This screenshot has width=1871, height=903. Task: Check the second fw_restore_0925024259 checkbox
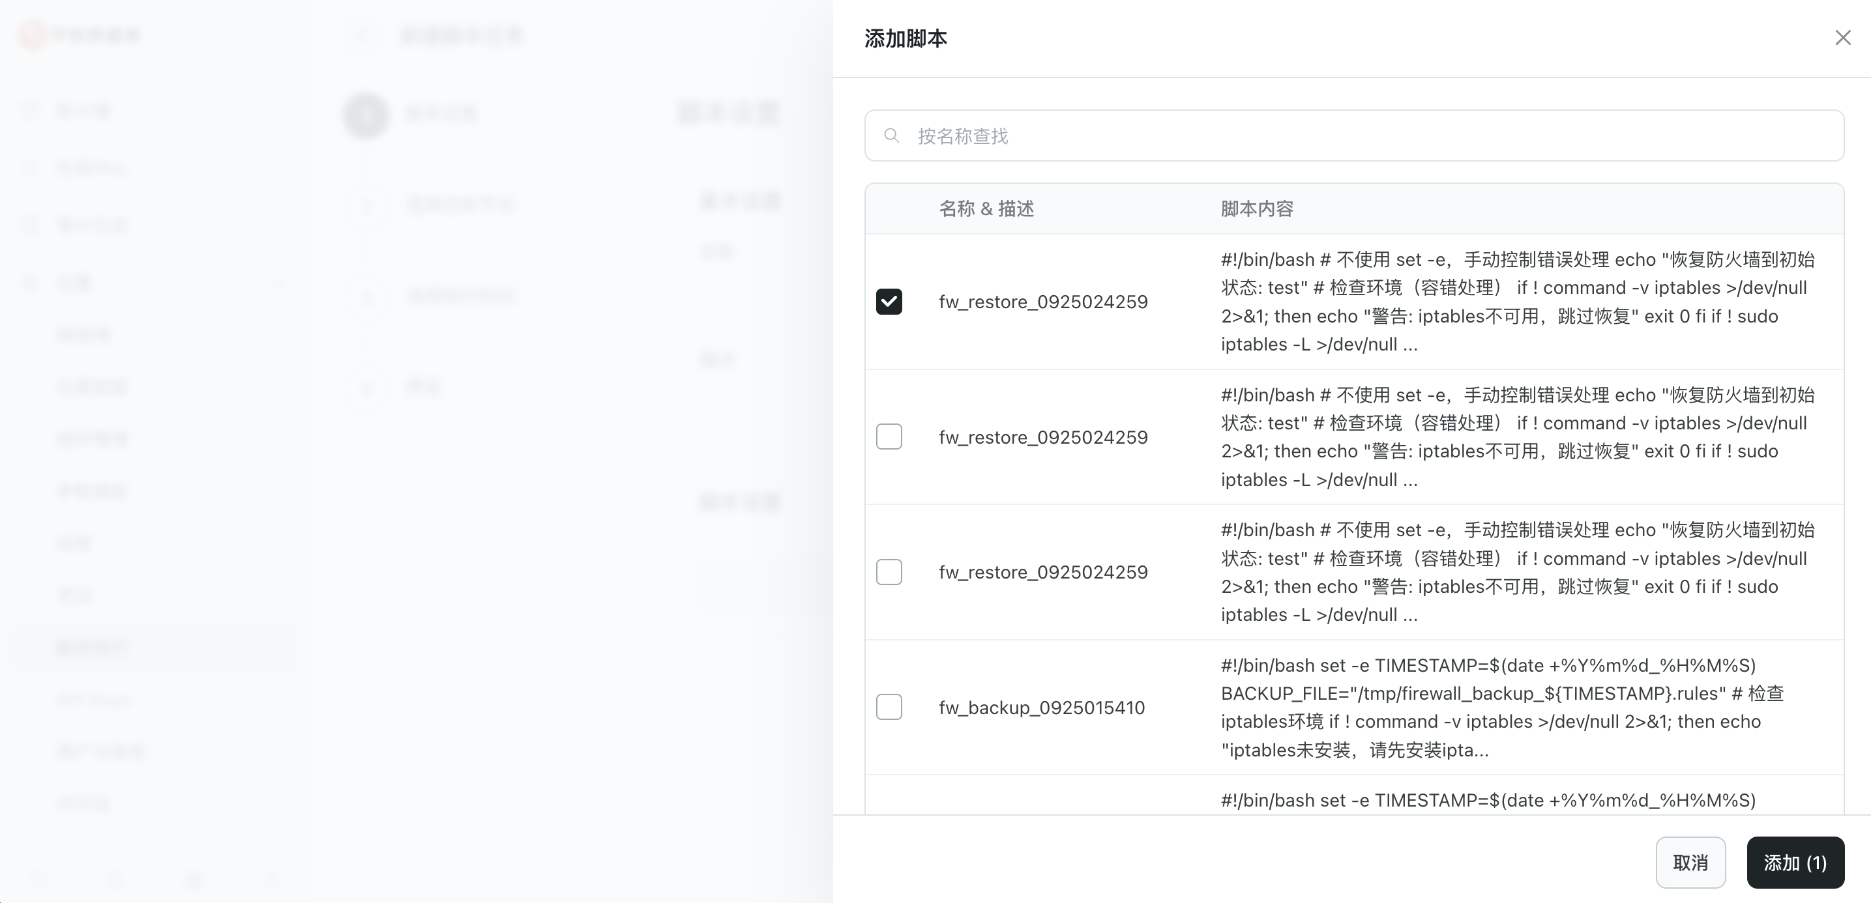point(889,437)
